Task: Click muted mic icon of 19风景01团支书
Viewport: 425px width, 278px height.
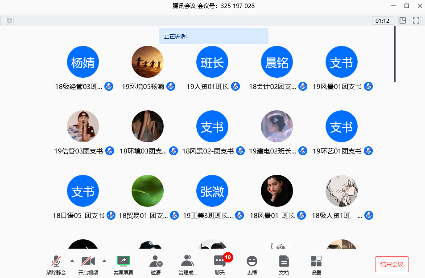Action: (368, 87)
